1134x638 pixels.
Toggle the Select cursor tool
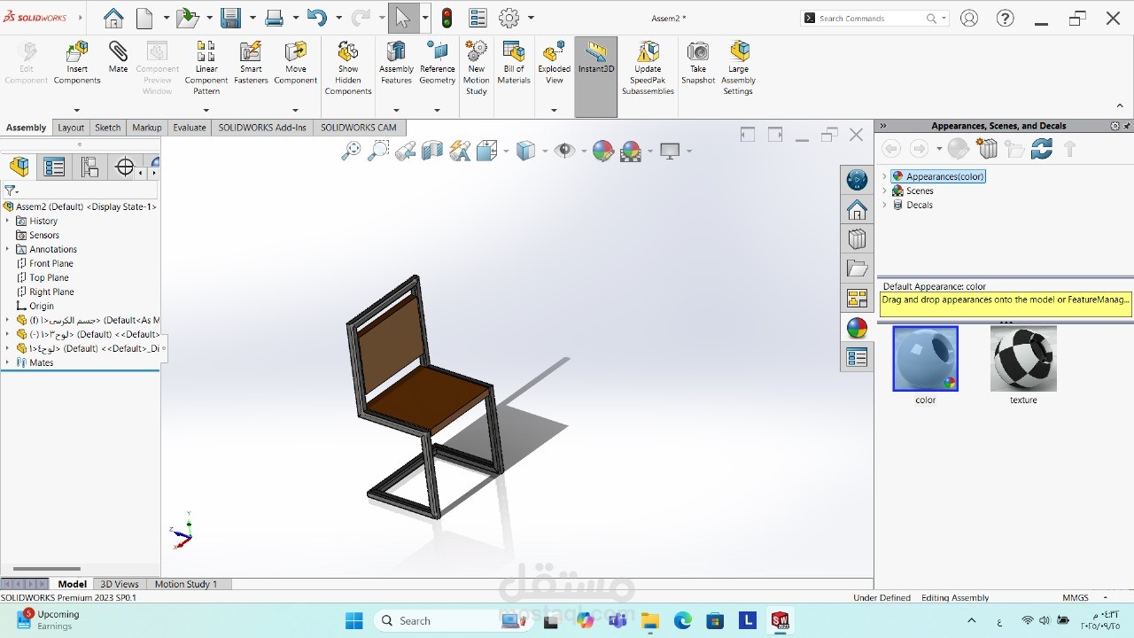tap(403, 18)
